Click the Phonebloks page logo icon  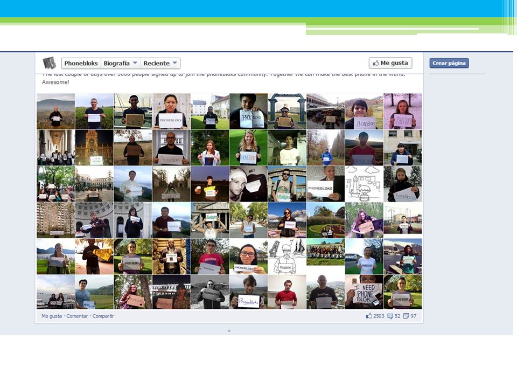(49, 63)
